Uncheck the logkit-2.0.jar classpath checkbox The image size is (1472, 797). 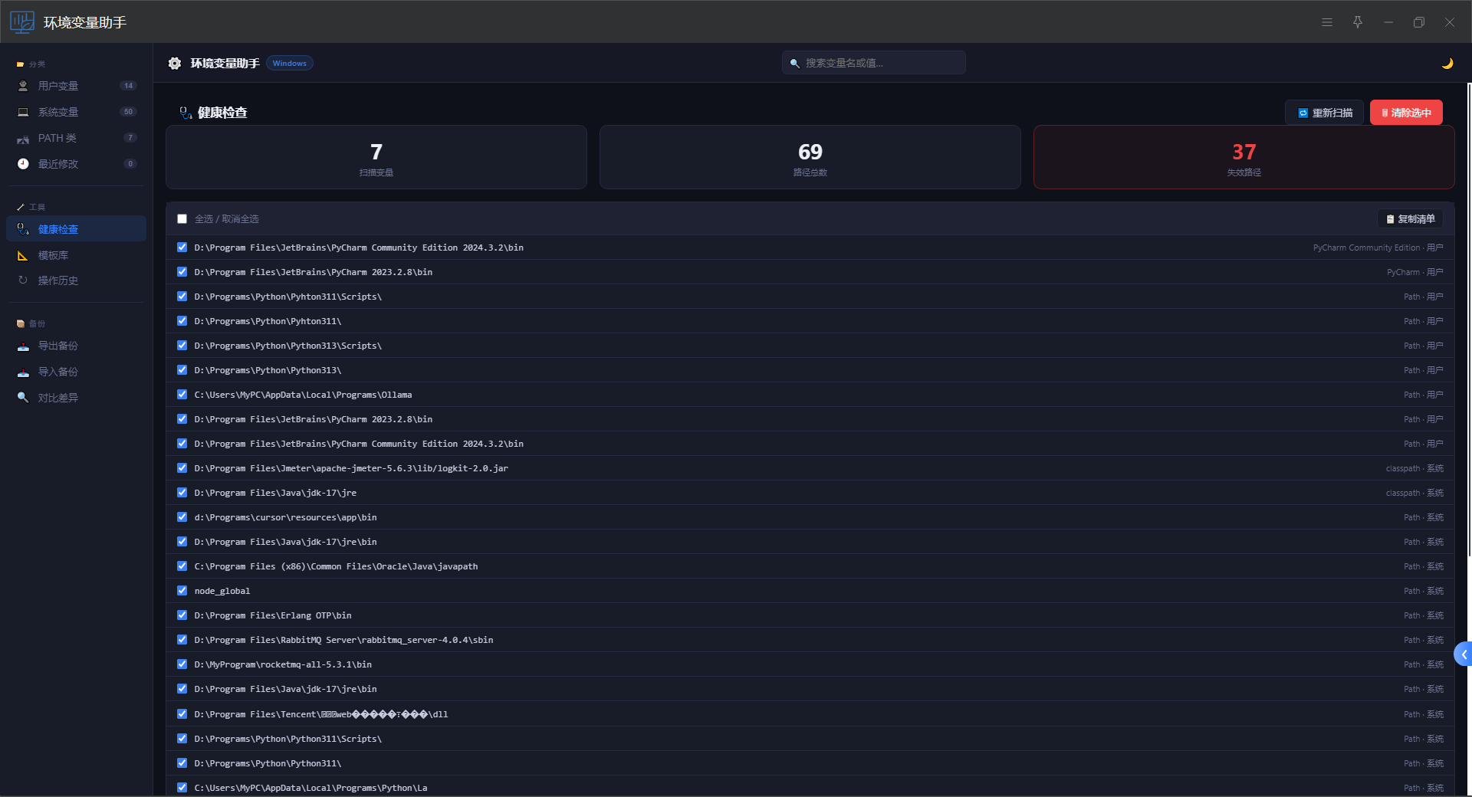[x=182, y=468]
